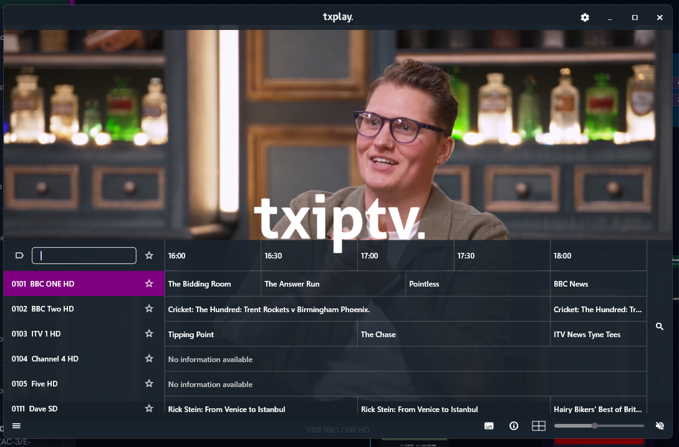This screenshot has width=679, height=447.
Task: Favourite BBC ONE HD with its star
Action: tap(149, 283)
